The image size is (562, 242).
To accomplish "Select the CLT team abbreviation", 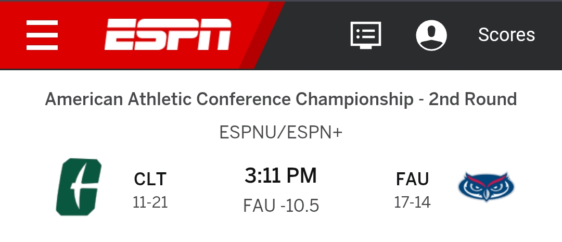I will pyautogui.click(x=150, y=179).
